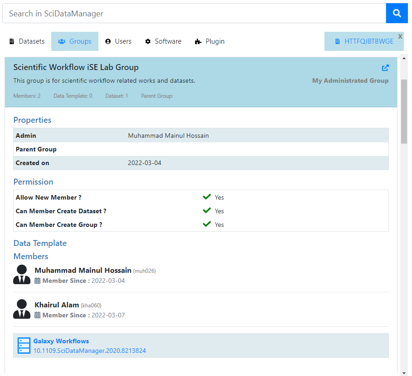Click the Galaxy Workflows dataset server icon
This screenshot has height=376, width=412.
[24, 346]
